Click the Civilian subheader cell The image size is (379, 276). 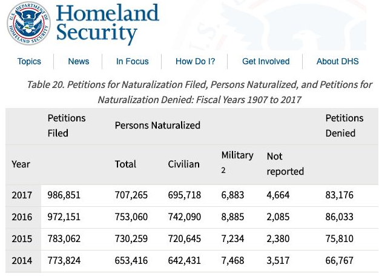184,164
